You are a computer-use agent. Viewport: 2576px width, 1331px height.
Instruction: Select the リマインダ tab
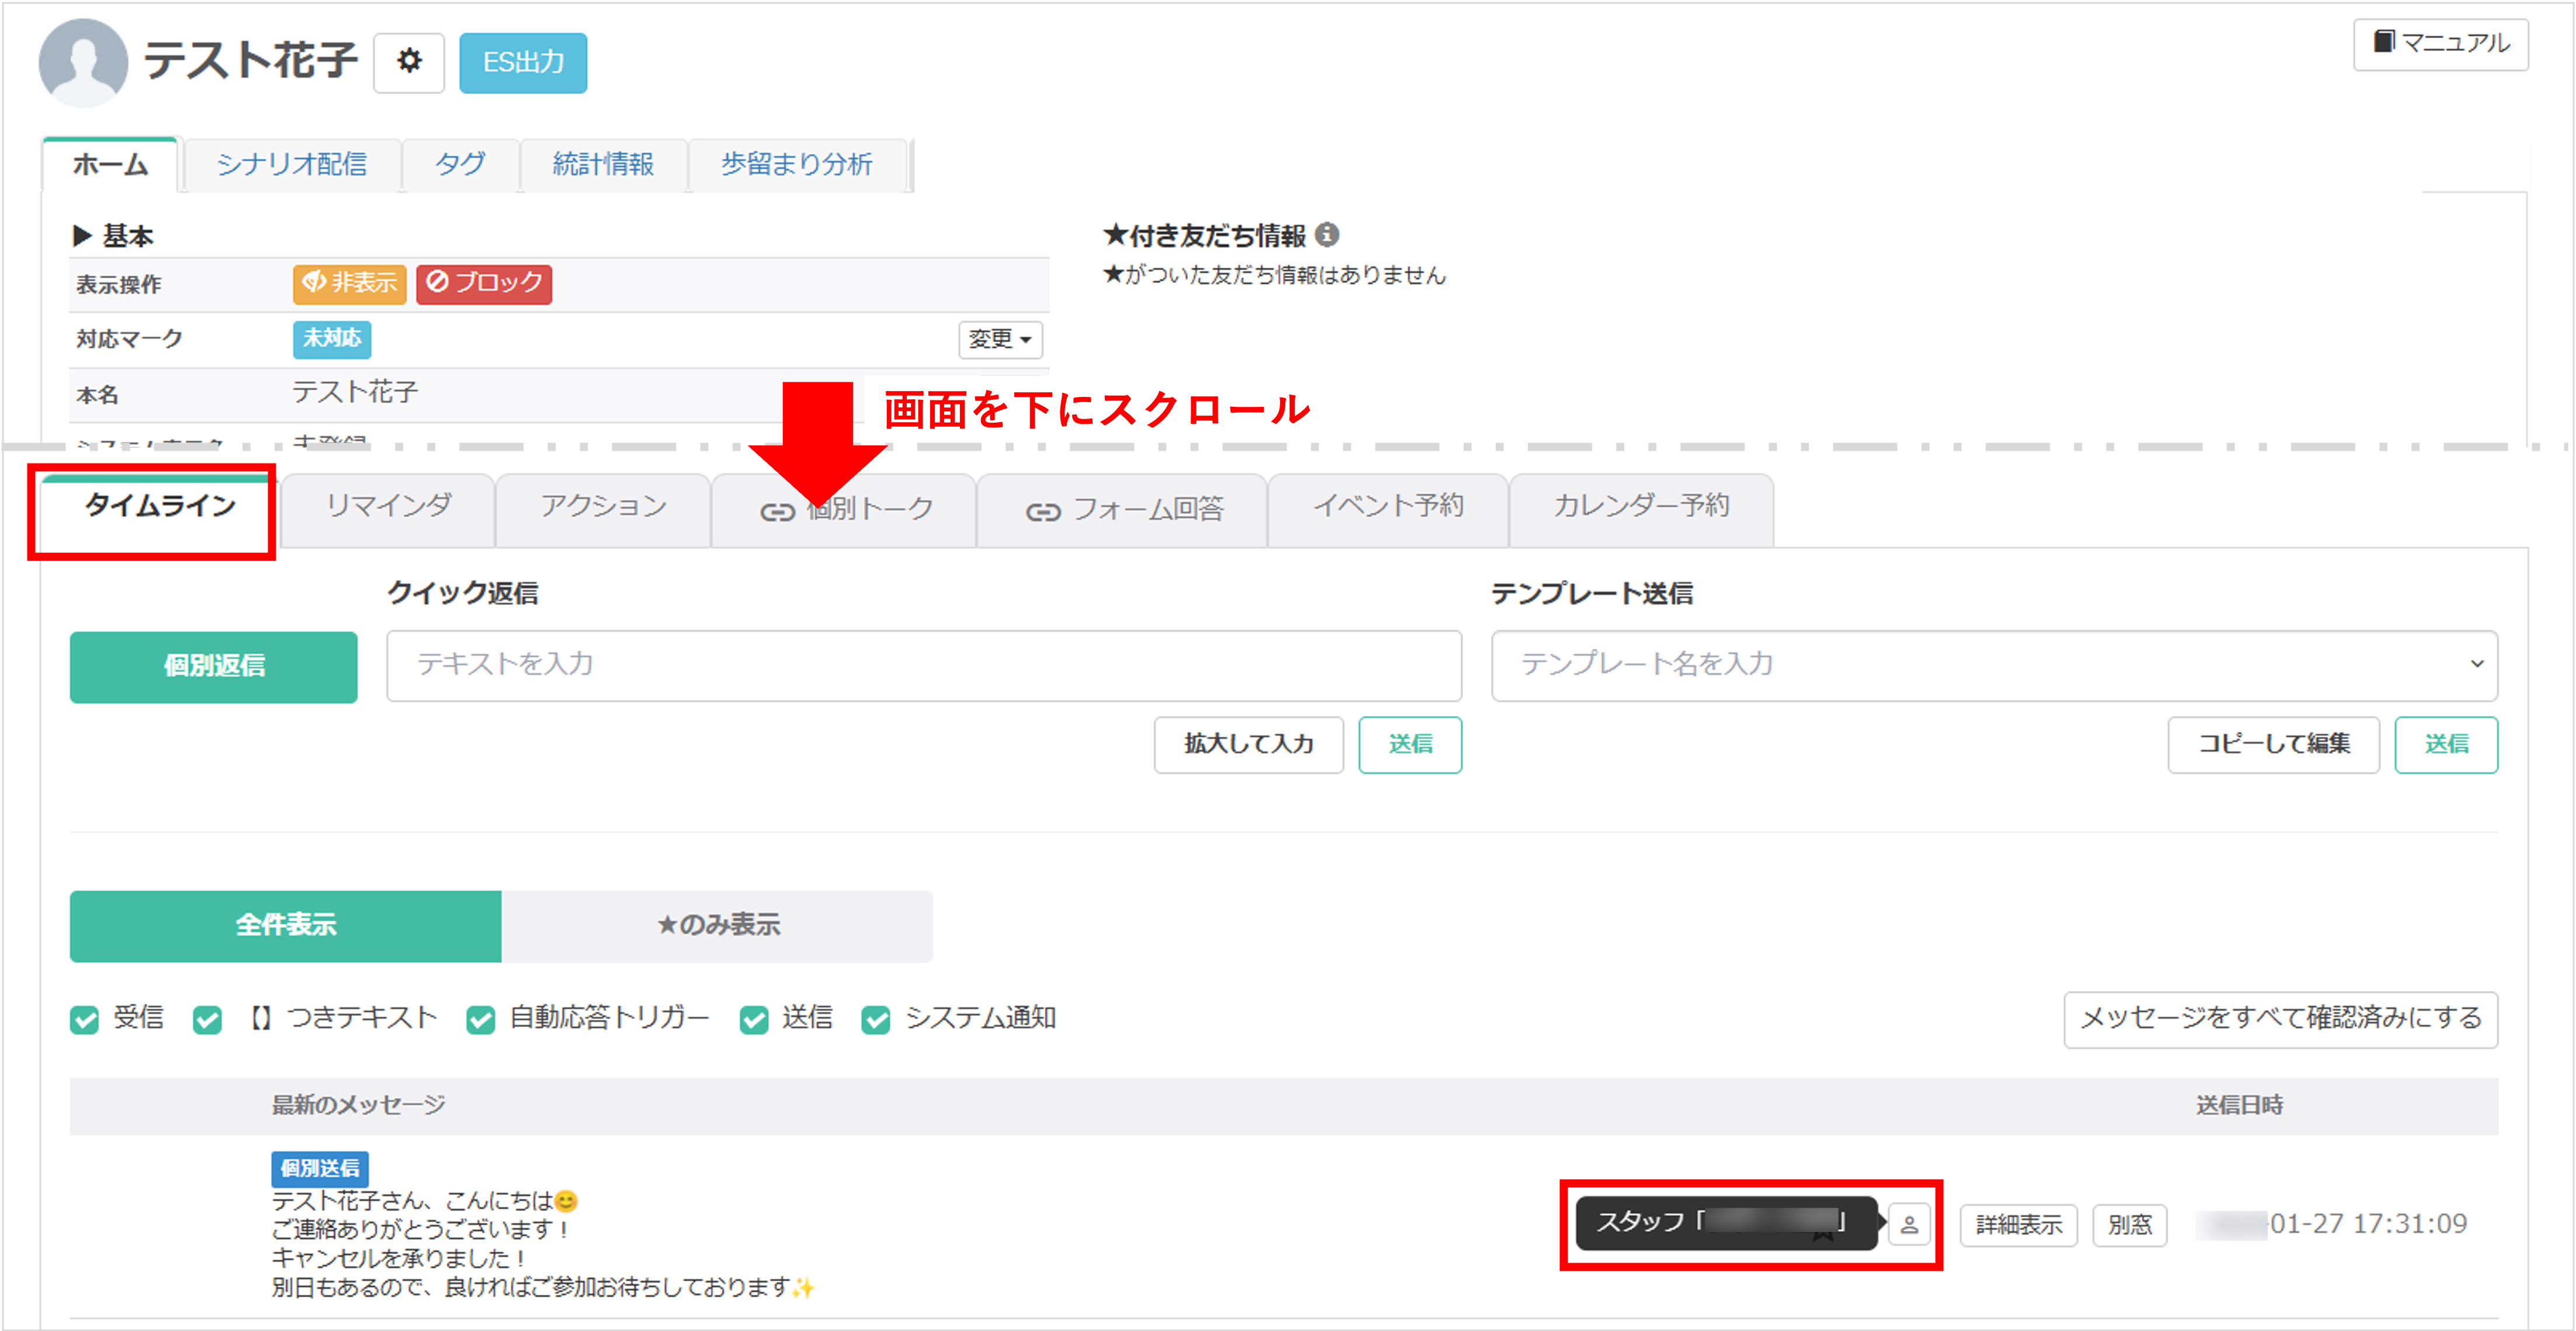click(x=388, y=506)
